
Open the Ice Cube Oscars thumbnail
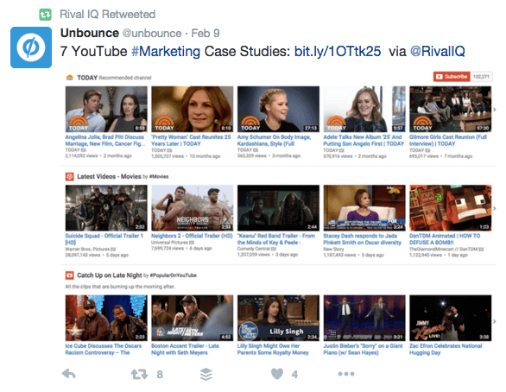tap(106, 318)
